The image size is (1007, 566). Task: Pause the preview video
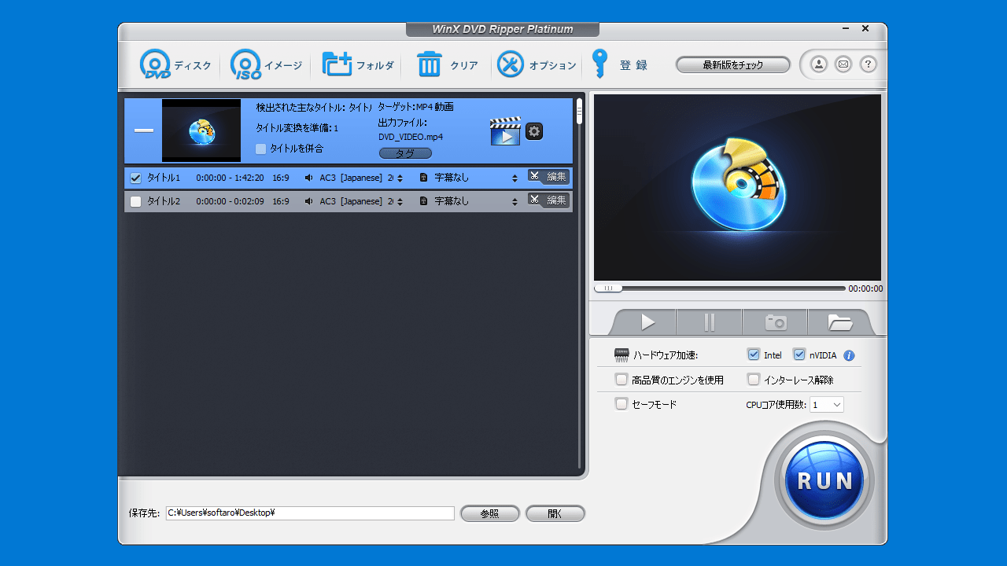click(710, 322)
